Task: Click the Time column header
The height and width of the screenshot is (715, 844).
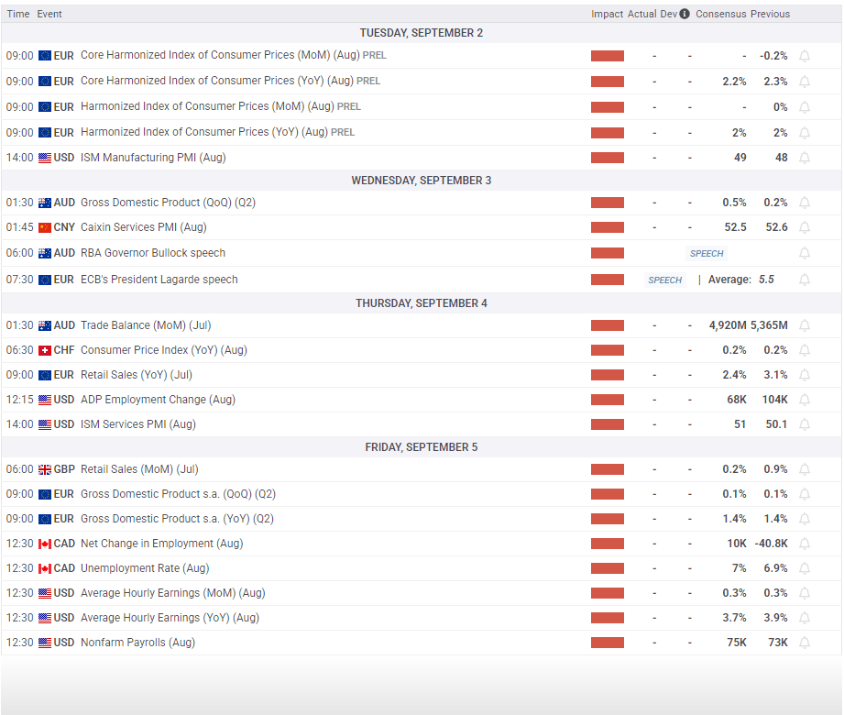Action: [17, 14]
